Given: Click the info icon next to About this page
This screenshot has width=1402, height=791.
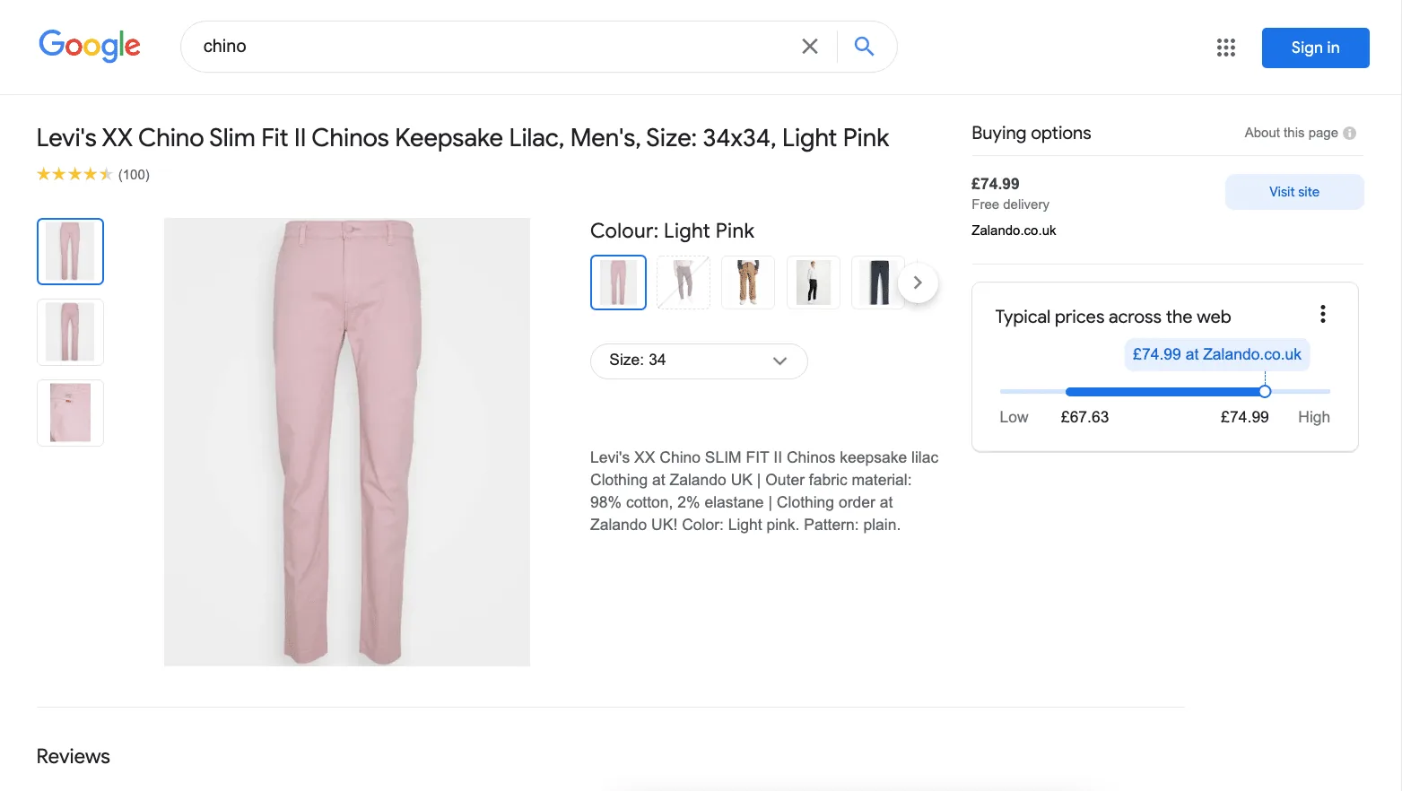Looking at the screenshot, I should tap(1349, 132).
